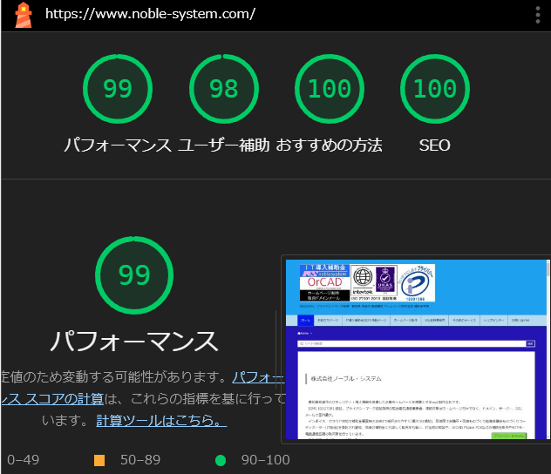
Task: Enlarge the page screenshot thumbnail
Action: point(415,350)
